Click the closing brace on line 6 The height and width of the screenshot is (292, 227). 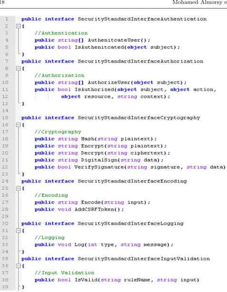coord(23,55)
